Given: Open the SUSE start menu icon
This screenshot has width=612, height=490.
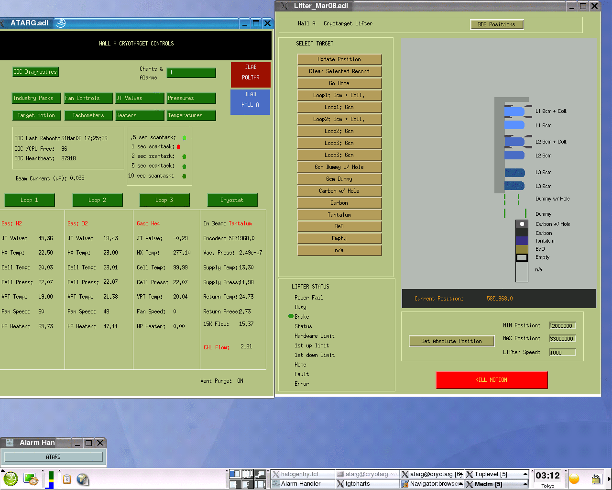Looking at the screenshot, I should [x=11, y=479].
